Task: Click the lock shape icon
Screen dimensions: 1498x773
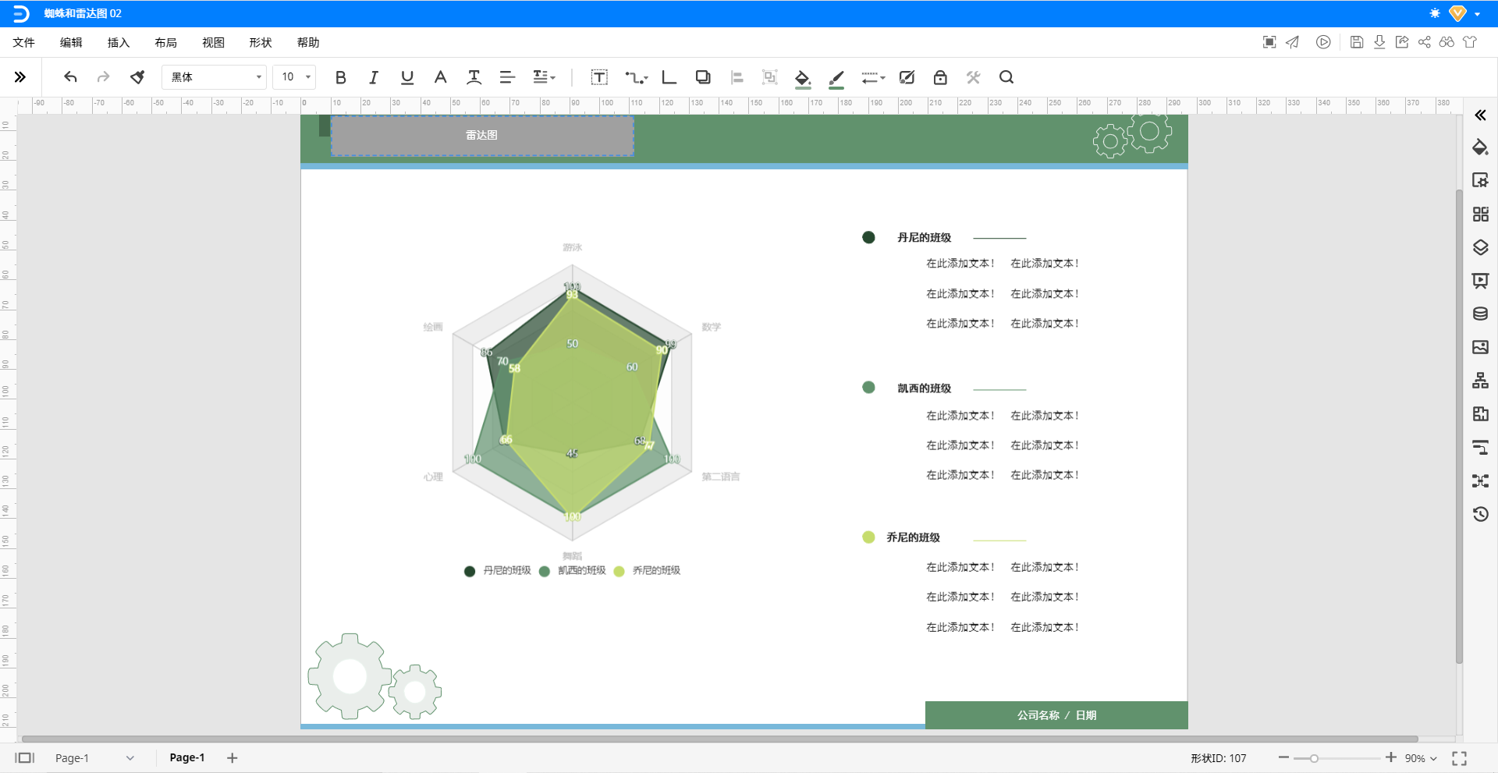Action: coord(940,77)
